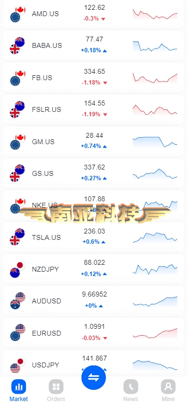Image resolution: width=187 pixels, height=405 pixels.
Task: Click the BABA.US +0.18% up arrow
Action: click(104, 51)
